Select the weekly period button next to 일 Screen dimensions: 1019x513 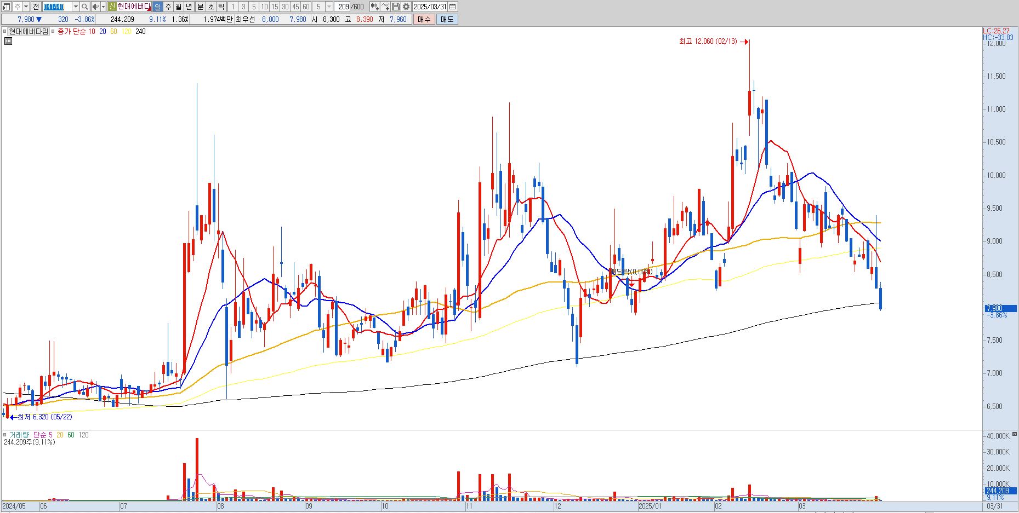point(168,7)
